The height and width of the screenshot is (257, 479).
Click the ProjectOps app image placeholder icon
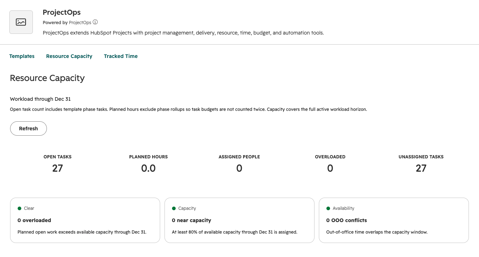[21, 22]
